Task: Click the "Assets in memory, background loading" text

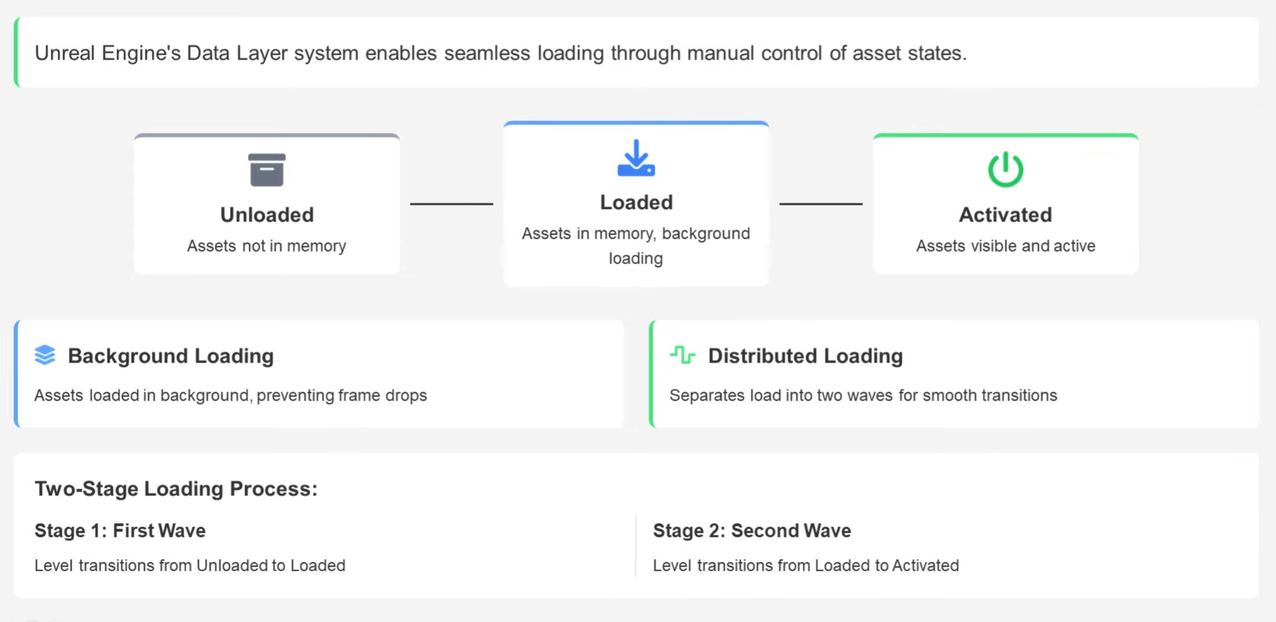Action: pyautogui.click(x=636, y=245)
